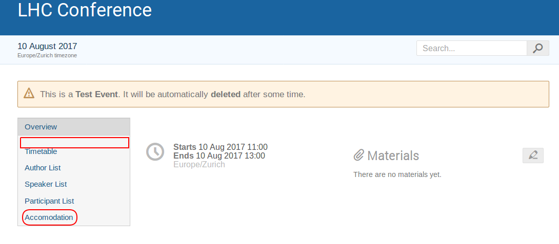Screen dimensions: 559x244
Task: Click the bold Test Event text
Action: 96,94
